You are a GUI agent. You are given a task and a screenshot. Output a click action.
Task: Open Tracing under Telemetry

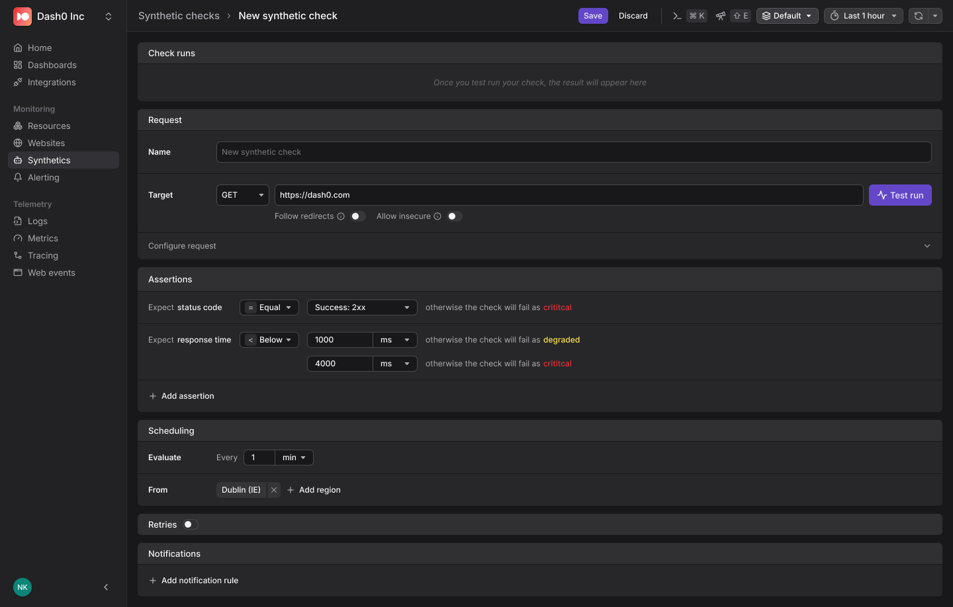(x=64, y=255)
